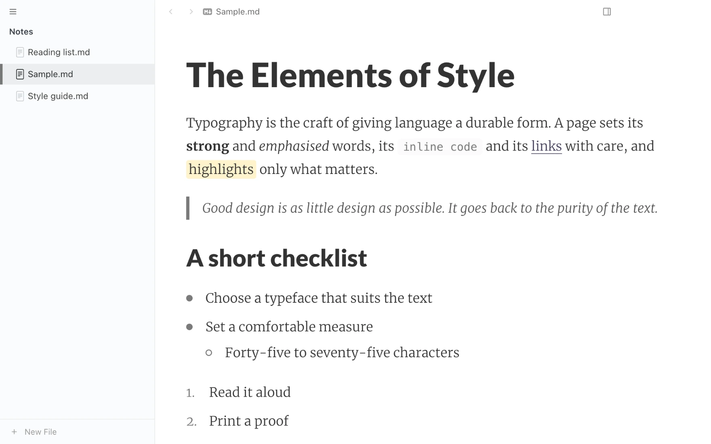Click the italic word 'emphasised'
This screenshot has height=444, width=711.
294,146
